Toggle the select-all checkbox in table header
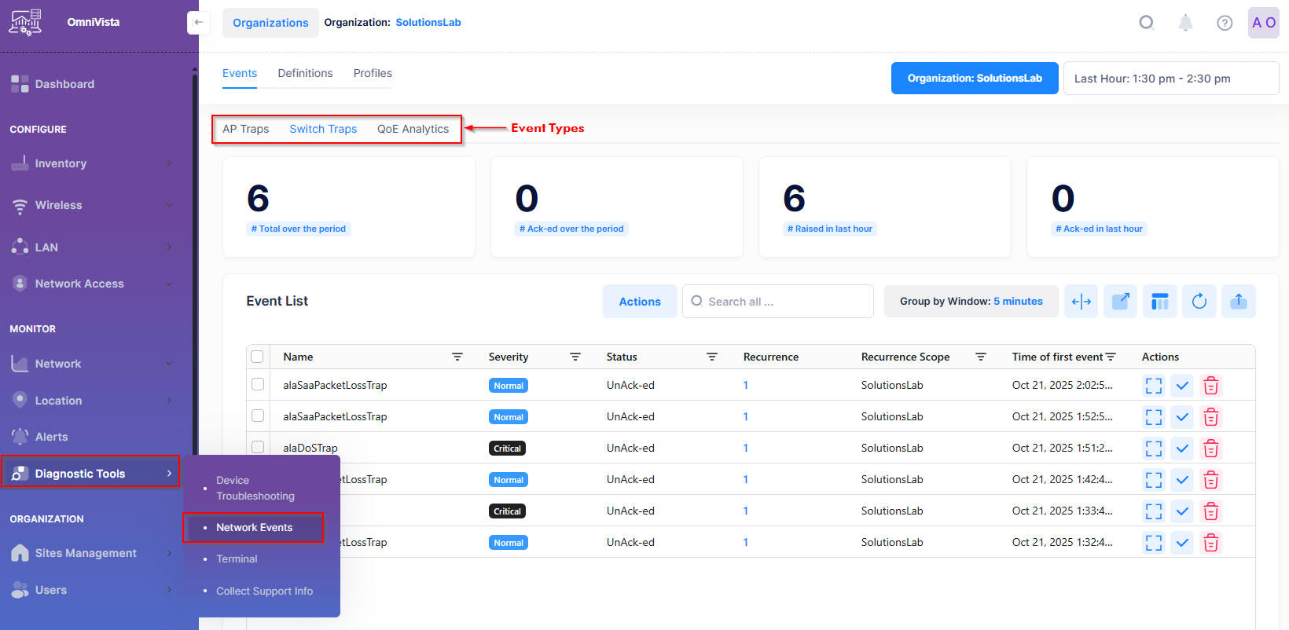The height and width of the screenshot is (630, 1289). pos(257,357)
